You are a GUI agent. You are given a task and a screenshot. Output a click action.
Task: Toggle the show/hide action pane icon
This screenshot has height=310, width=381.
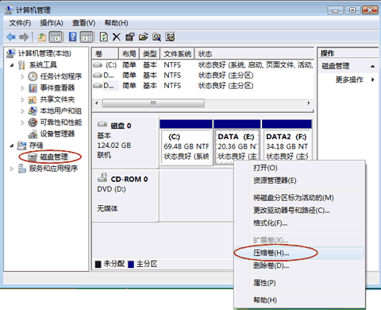87,37
